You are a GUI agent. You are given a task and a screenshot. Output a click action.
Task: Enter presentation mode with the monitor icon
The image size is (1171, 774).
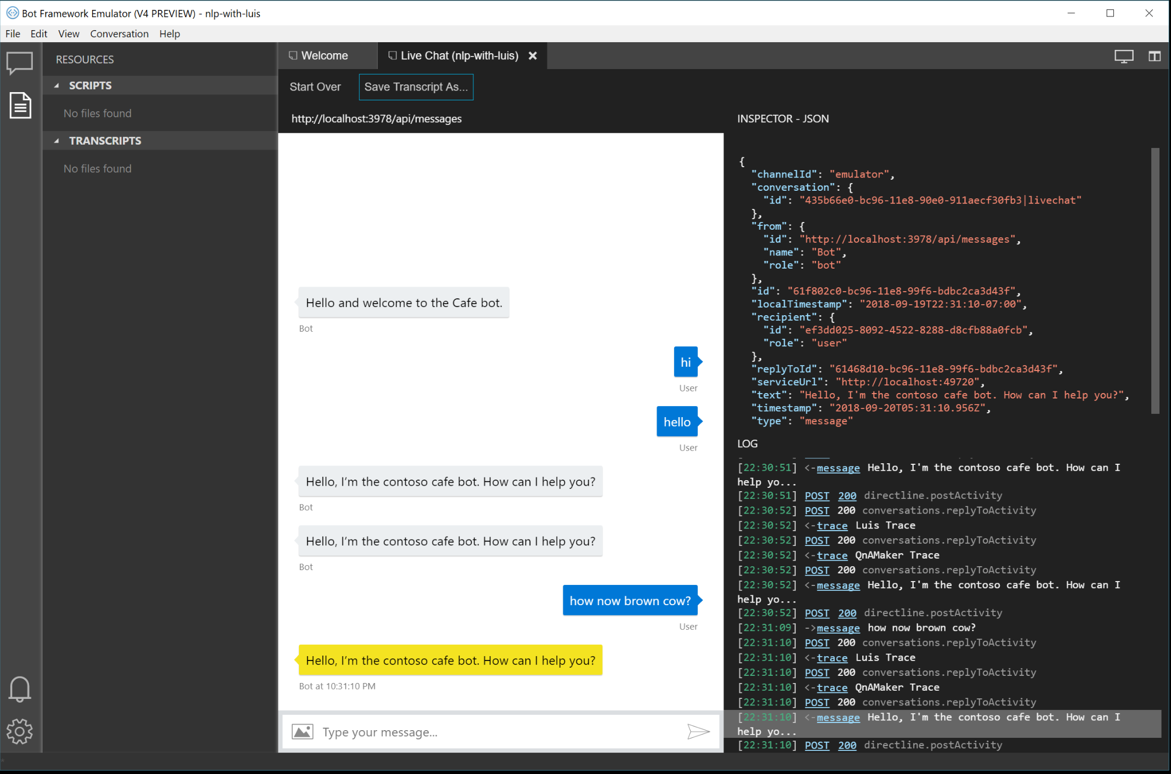[x=1124, y=55]
